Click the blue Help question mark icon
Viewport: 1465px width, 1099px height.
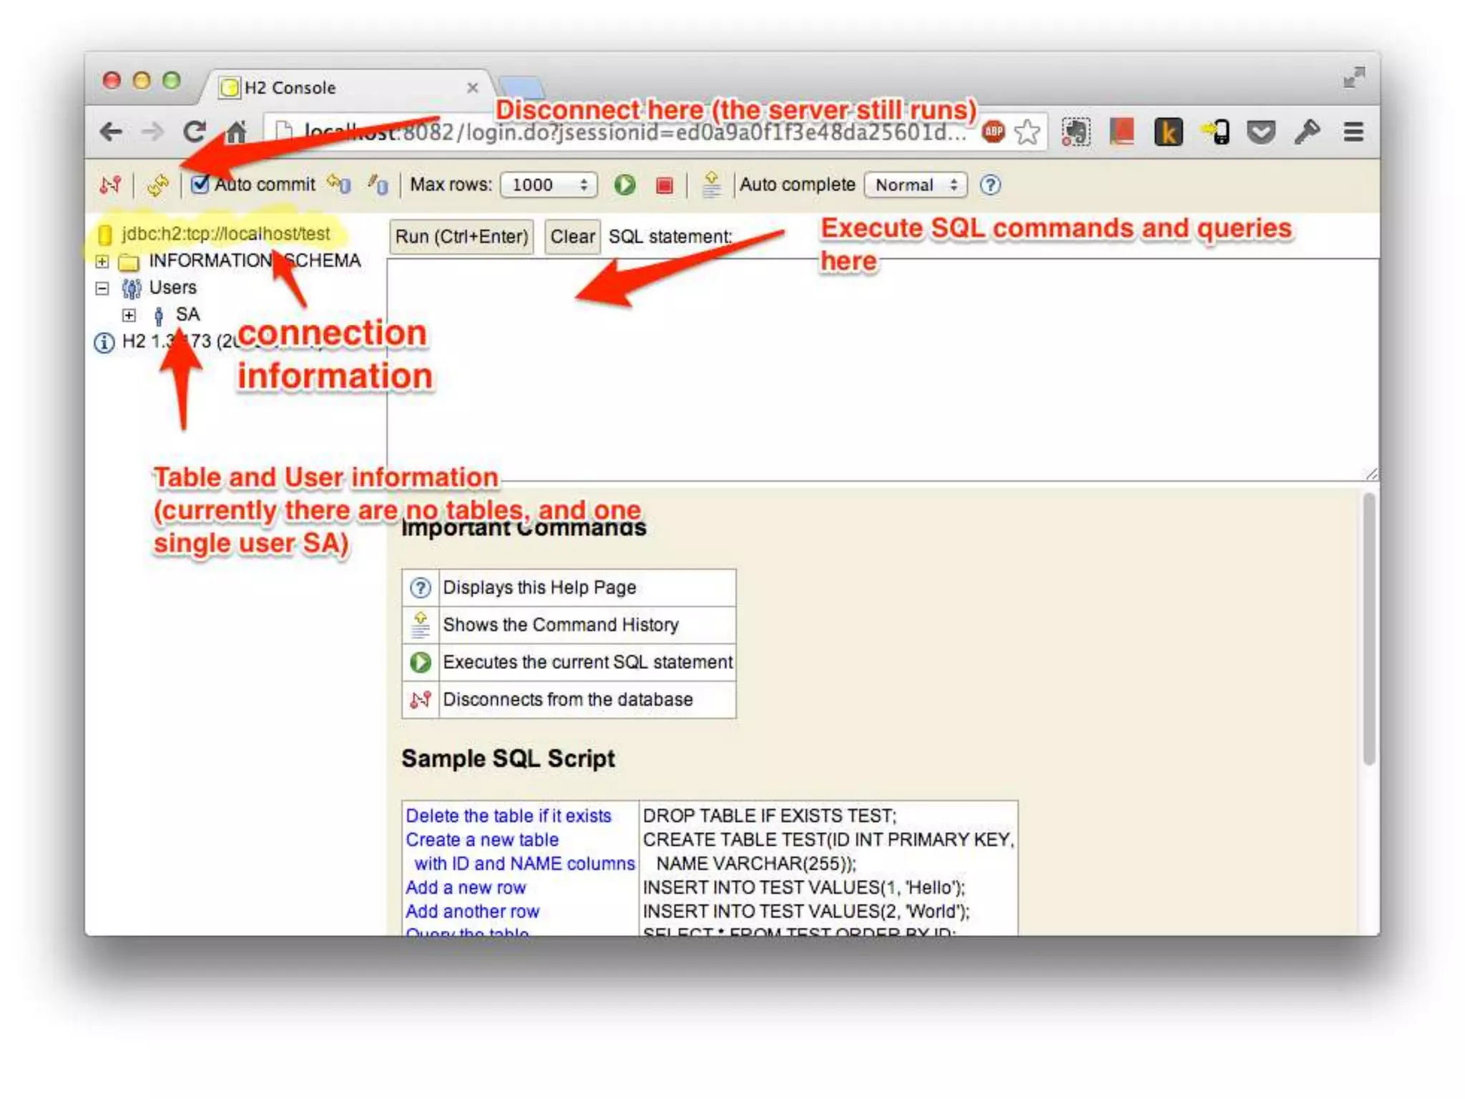(990, 185)
